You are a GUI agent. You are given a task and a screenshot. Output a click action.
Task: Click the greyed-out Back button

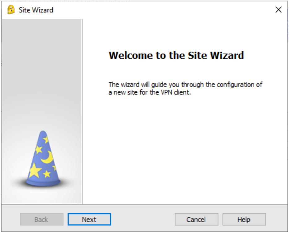(x=42, y=219)
